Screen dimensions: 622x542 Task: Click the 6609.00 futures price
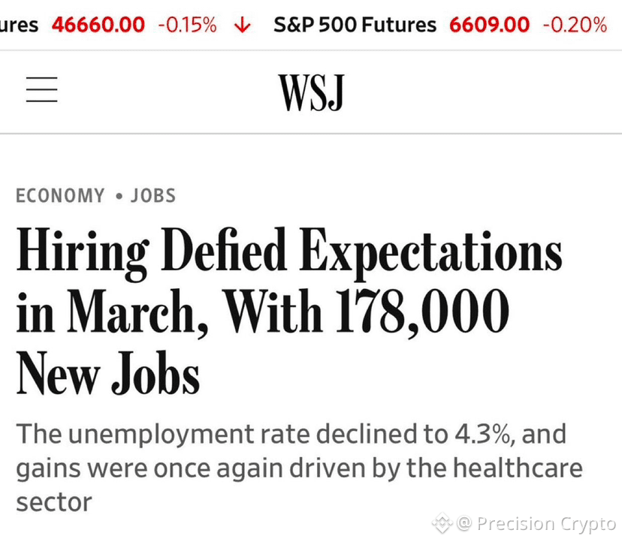point(490,25)
